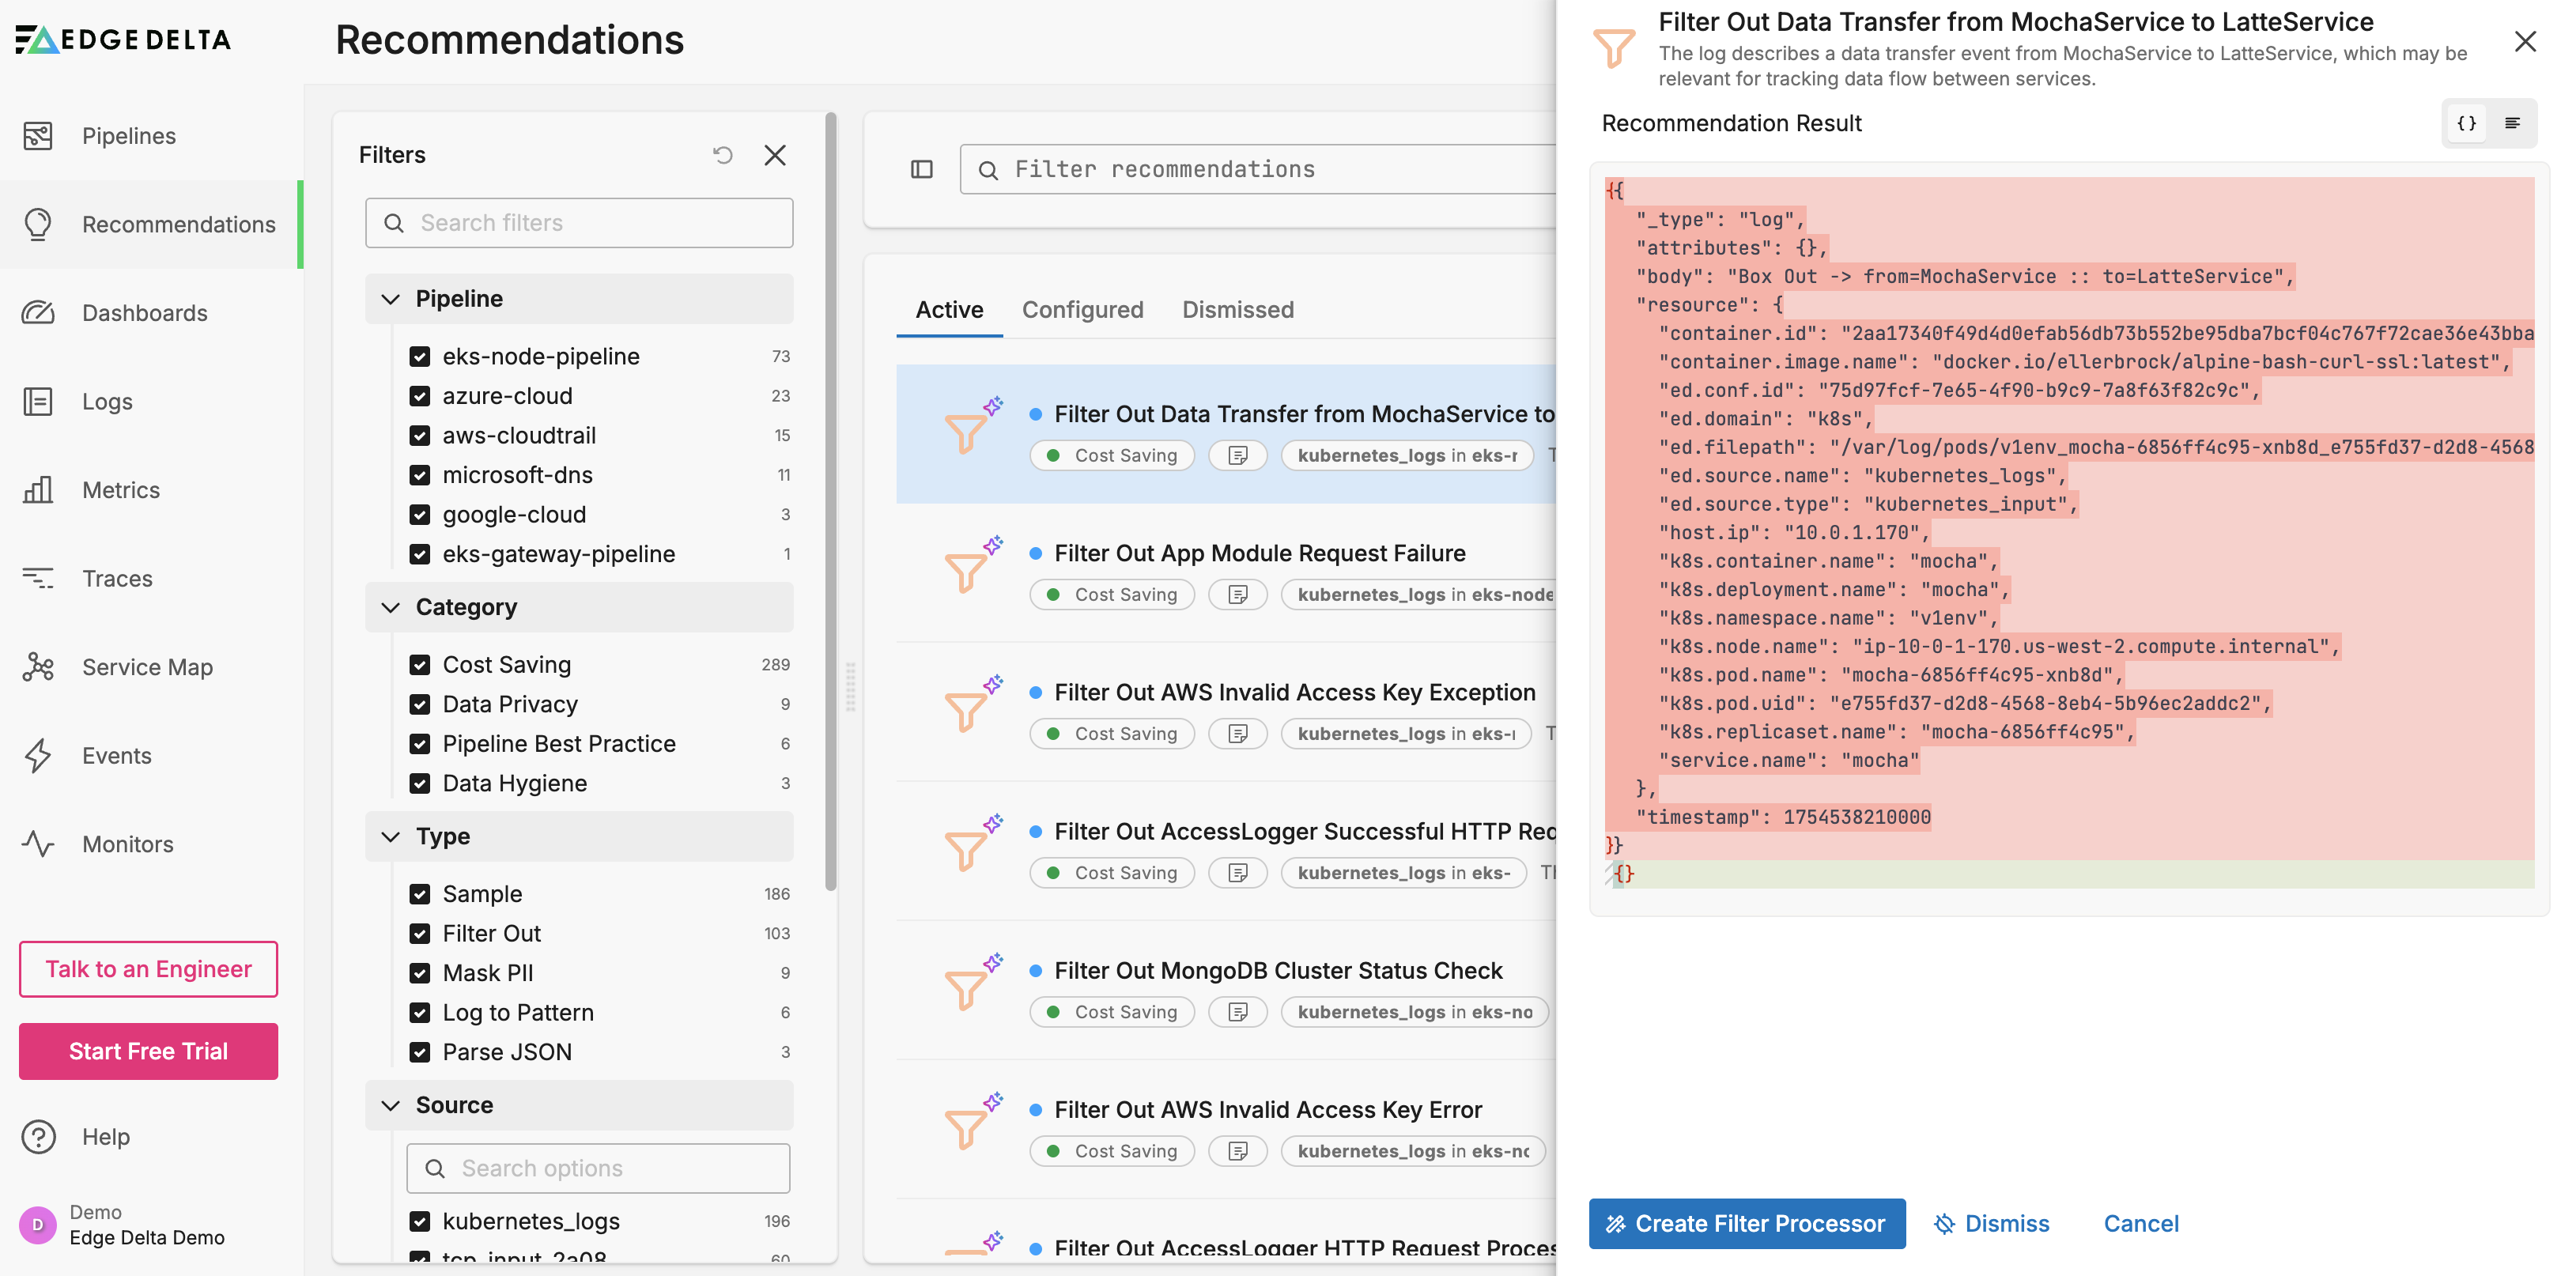This screenshot has height=1276, width=2576.
Task: Click the Recommendations lightbulb icon
Action: tap(38, 224)
